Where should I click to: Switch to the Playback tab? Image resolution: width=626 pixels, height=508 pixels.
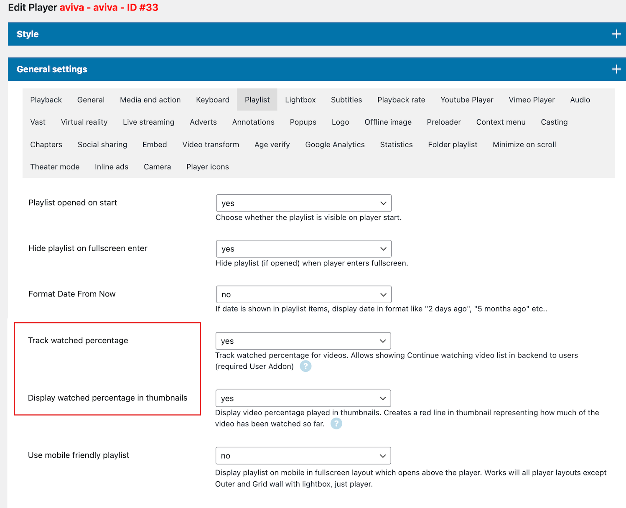pos(46,100)
